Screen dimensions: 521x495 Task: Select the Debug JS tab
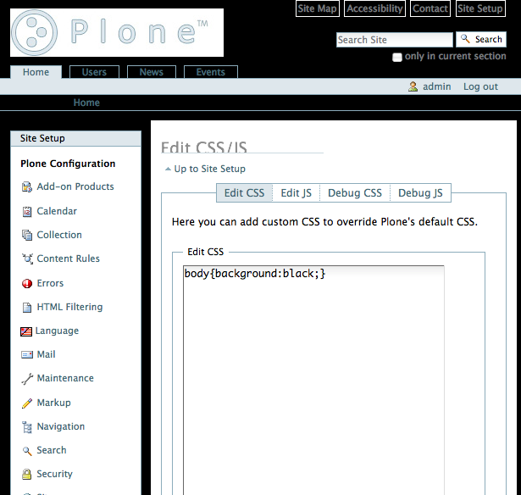click(420, 193)
